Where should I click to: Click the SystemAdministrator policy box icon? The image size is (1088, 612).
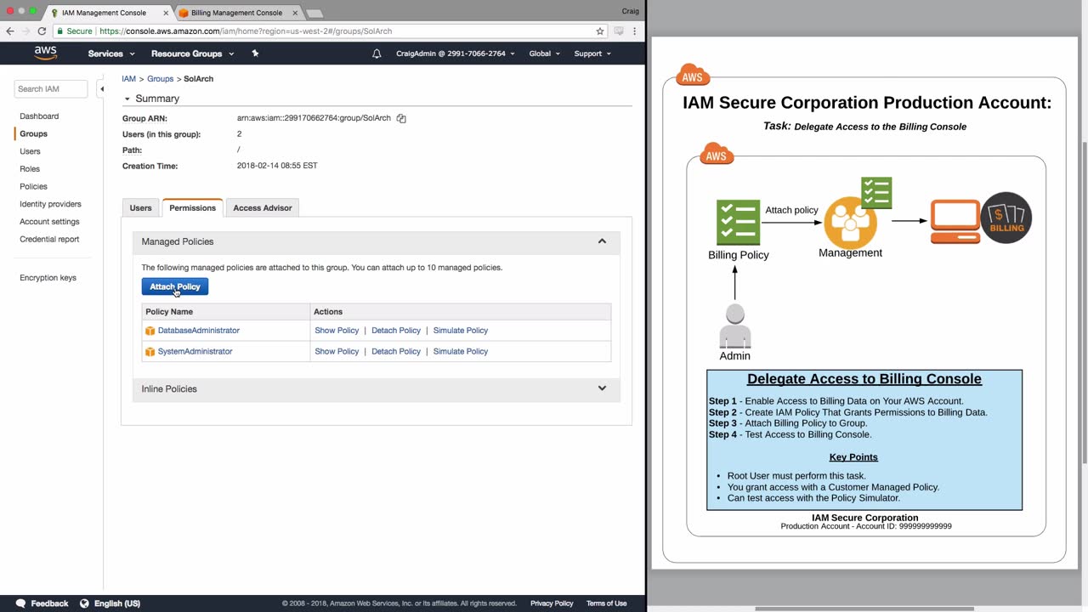pyautogui.click(x=150, y=352)
